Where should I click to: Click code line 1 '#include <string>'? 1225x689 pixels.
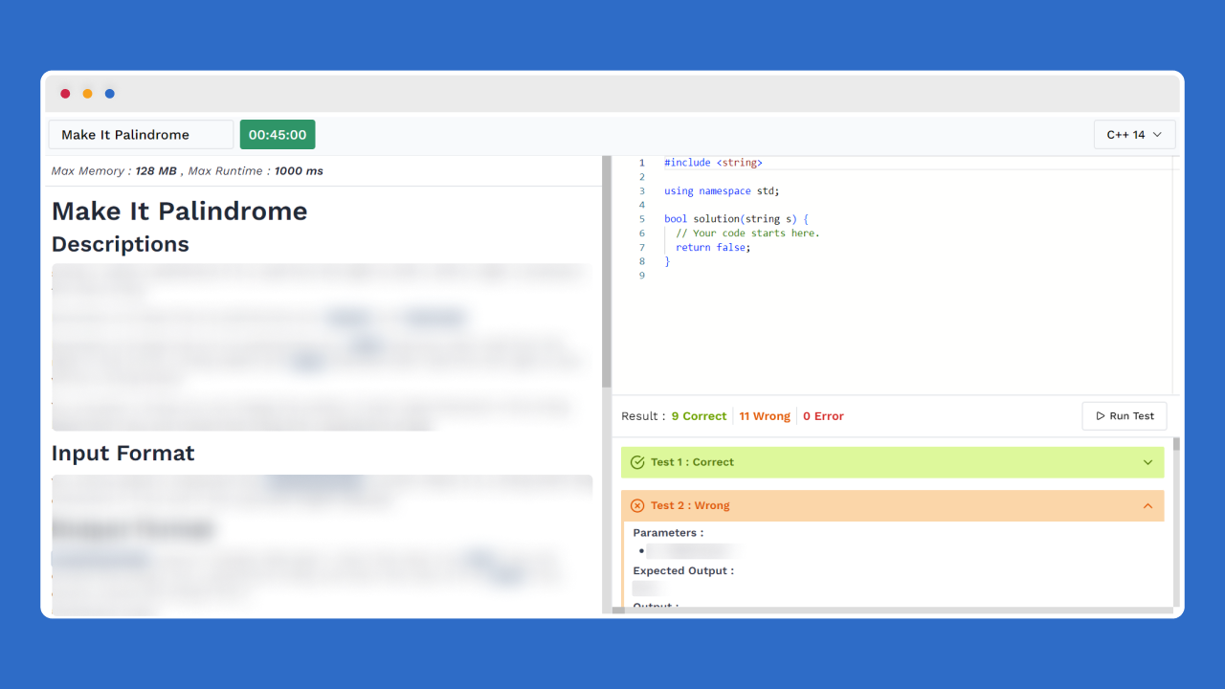pos(713,163)
